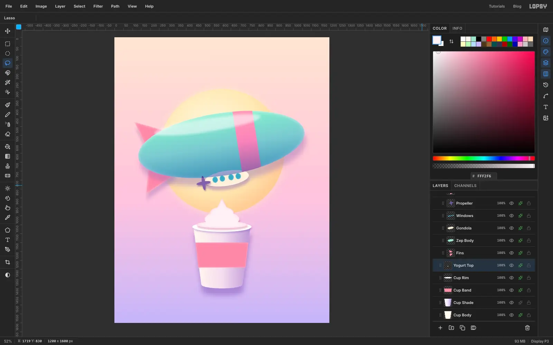Switch to the Channels tab
553x345 pixels.
465,186
